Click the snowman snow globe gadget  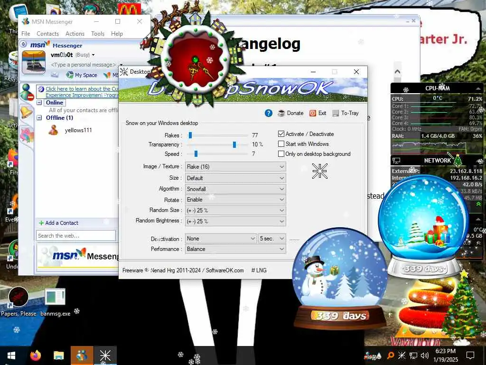coord(340,279)
